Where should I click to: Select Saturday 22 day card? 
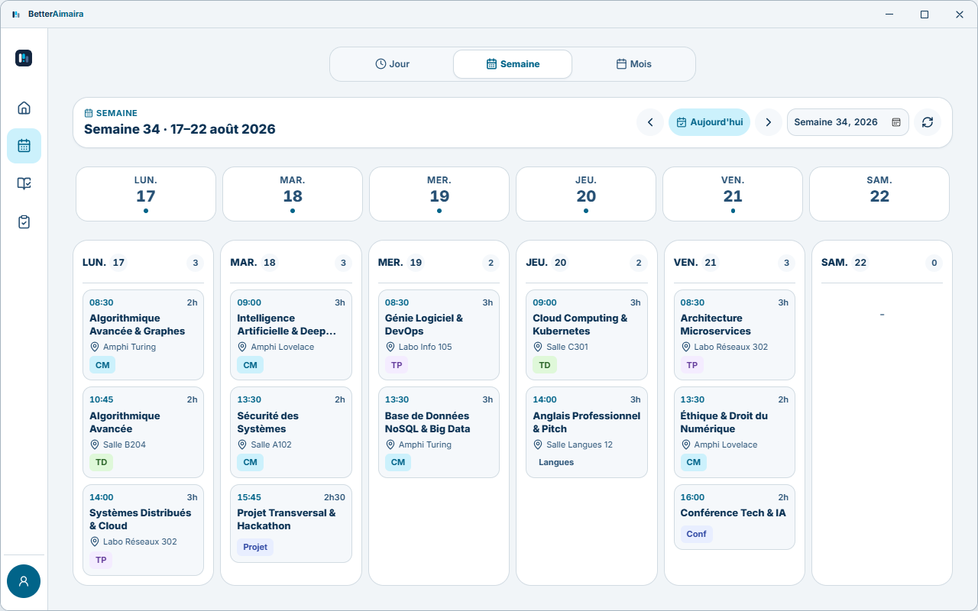pyautogui.click(x=879, y=194)
